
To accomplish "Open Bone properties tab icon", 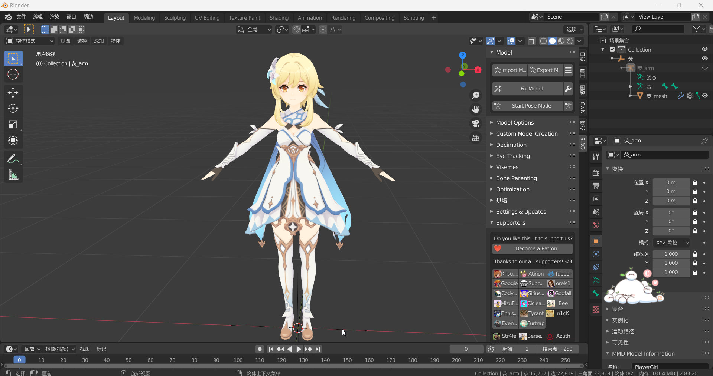I will point(596,293).
